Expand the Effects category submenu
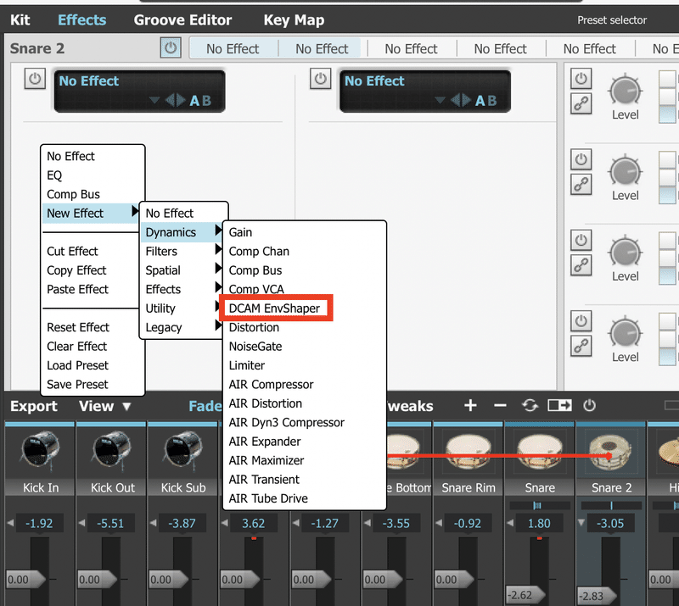 [x=183, y=289]
